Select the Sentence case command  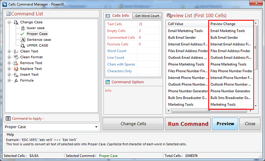[x=39, y=40]
